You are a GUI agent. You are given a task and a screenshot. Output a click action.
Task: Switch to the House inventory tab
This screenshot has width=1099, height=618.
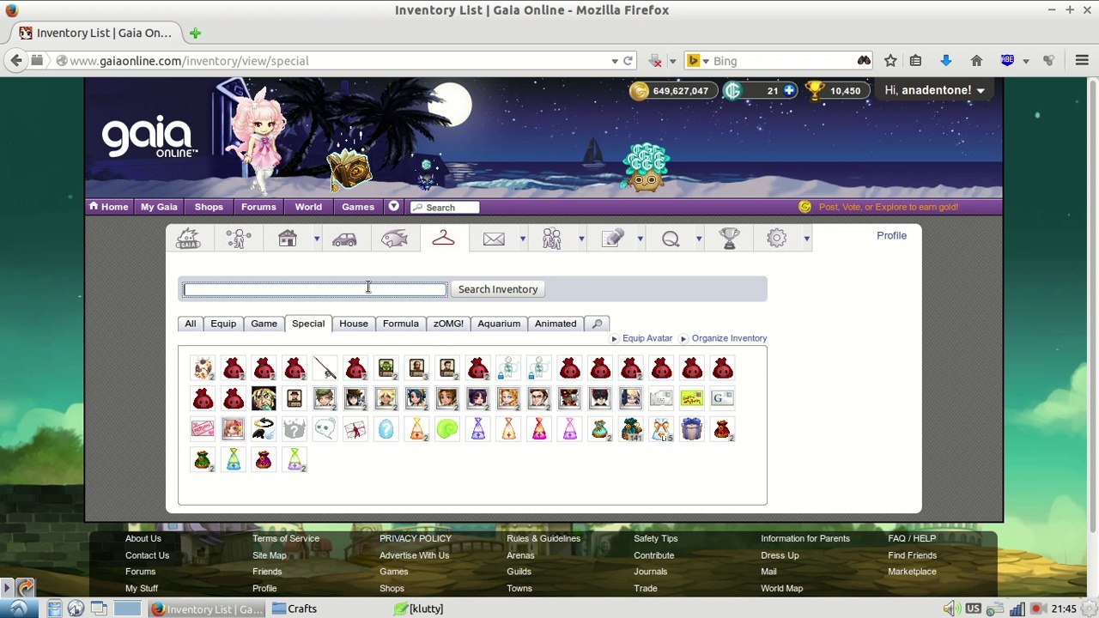(354, 324)
